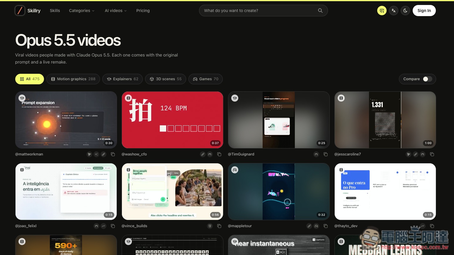Click the shield icon beside @vince_builds

pos(210,226)
